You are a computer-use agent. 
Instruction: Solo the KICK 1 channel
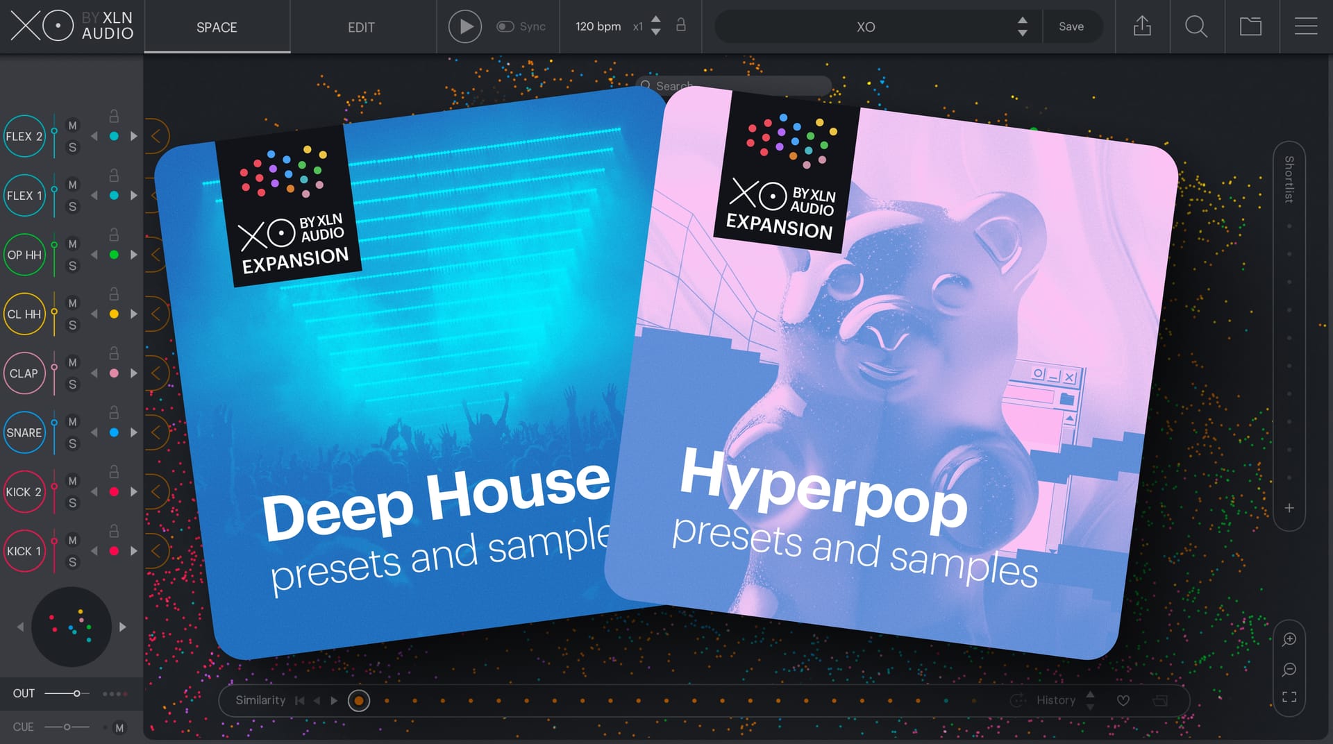[x=72, y=562]
